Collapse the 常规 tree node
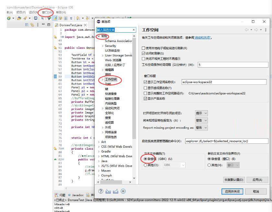The image size is (272, 212). (x=98, y=36)
